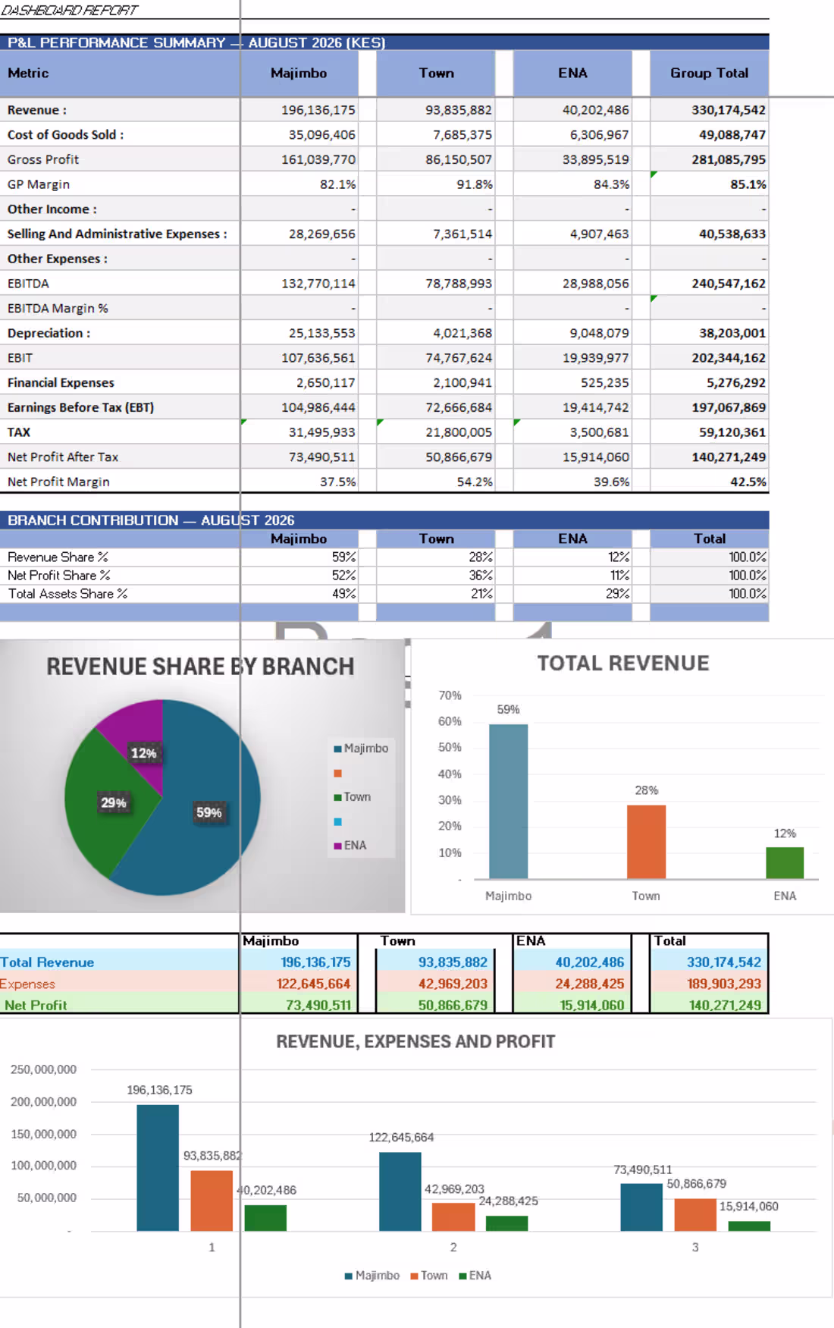Click the Financial Expenses row label

click(61, 383)
